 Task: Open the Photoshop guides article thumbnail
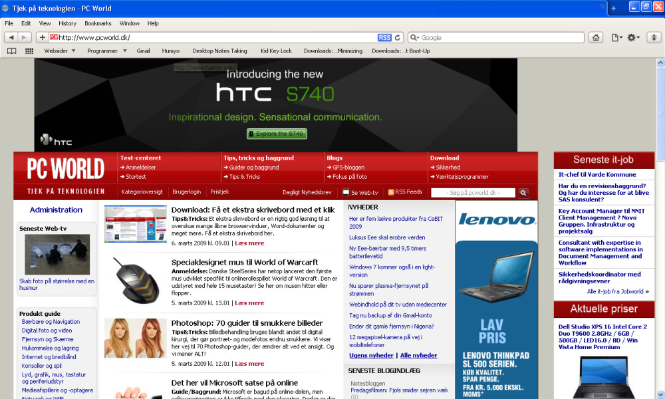pos(136,338)
